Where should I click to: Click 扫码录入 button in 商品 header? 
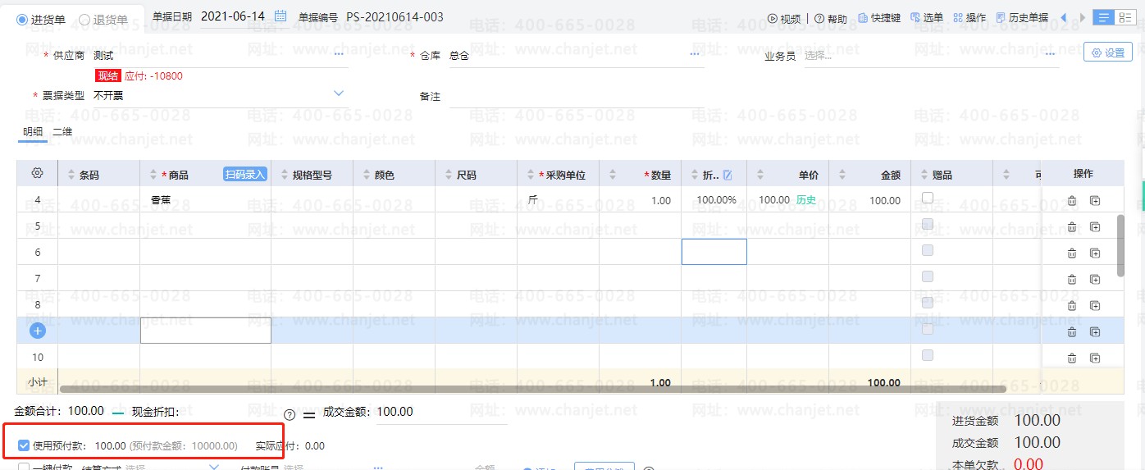(x=246, y=175)
